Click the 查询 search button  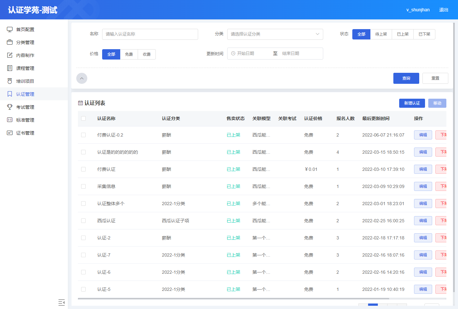click(x=406, y=78)
